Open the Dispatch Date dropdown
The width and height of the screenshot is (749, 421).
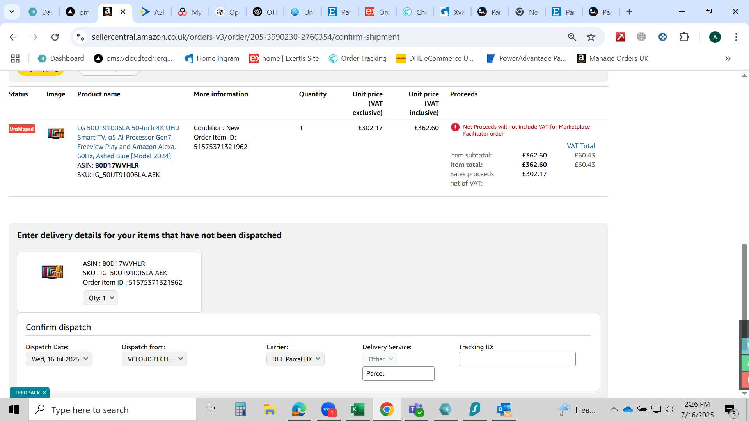(59, 359)
